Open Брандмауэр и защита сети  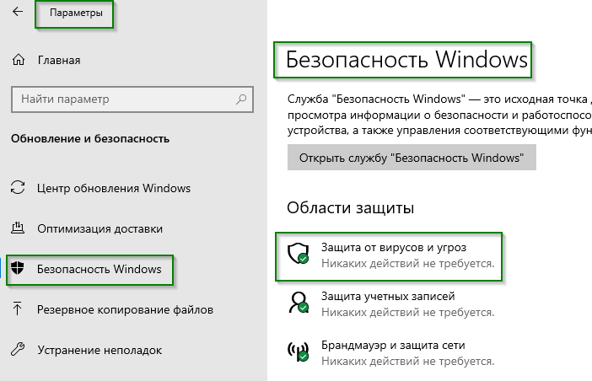[393, 346]
